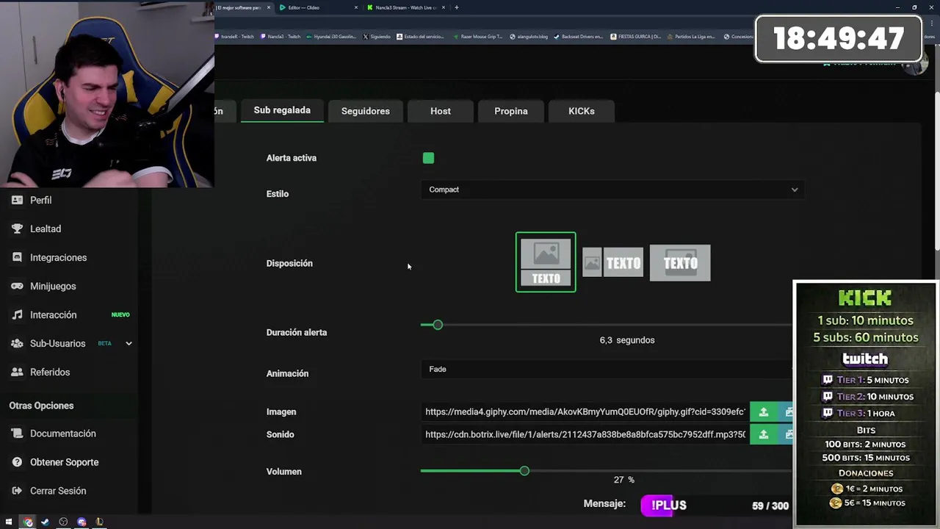940x529 pixels.
Task: Upload a file for Imagen field
Action: pos(764,412)
